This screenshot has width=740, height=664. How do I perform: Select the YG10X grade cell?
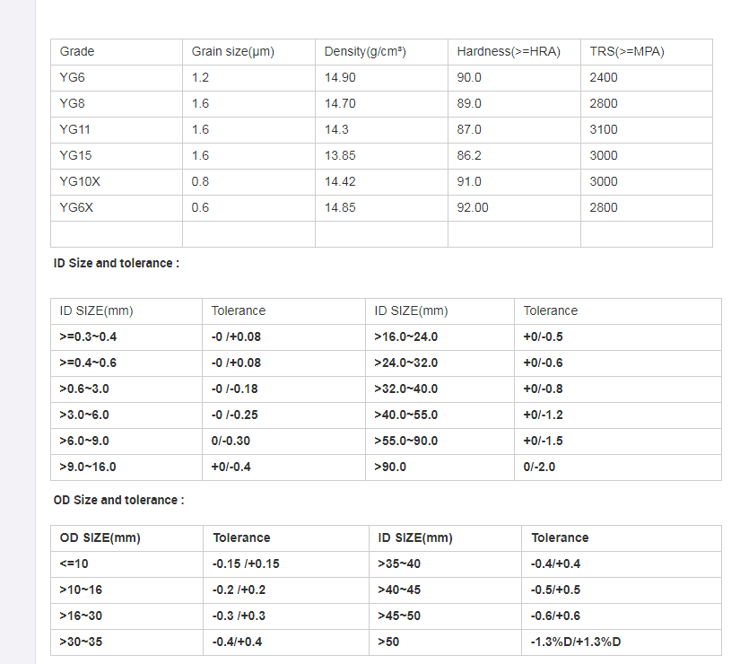tap(116, 181)
